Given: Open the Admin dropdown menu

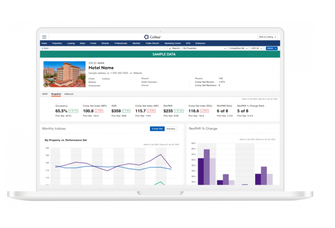Looking at the screenshot, I should click(271, 48).
